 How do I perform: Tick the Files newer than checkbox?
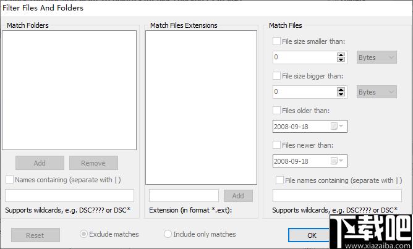(276, 145)
